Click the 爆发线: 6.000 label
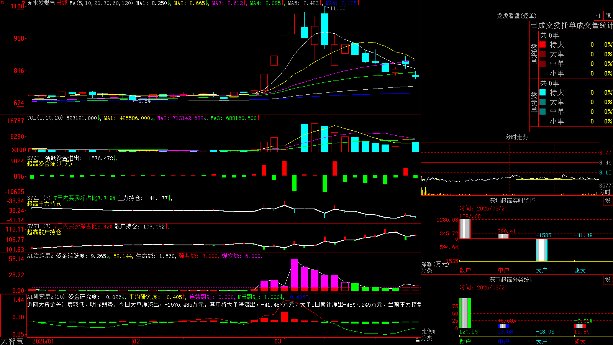Image resolution: width=613 pixels, height=345 pixels. (x=242, y=256)
